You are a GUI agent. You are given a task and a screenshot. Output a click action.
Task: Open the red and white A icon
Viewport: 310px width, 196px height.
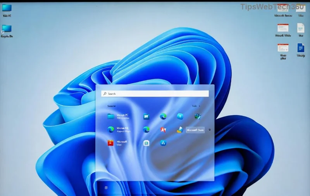(163, 130)
